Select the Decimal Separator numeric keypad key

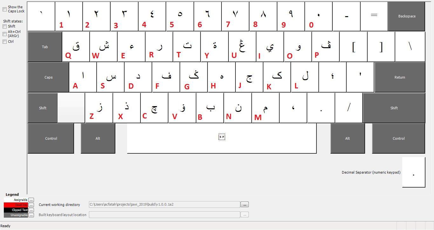[x=414, y=172]
